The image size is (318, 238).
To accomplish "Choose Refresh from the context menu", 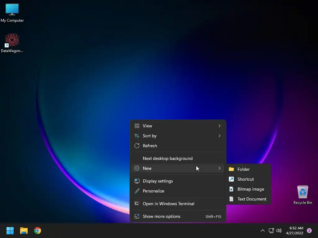I will (178, 146).
